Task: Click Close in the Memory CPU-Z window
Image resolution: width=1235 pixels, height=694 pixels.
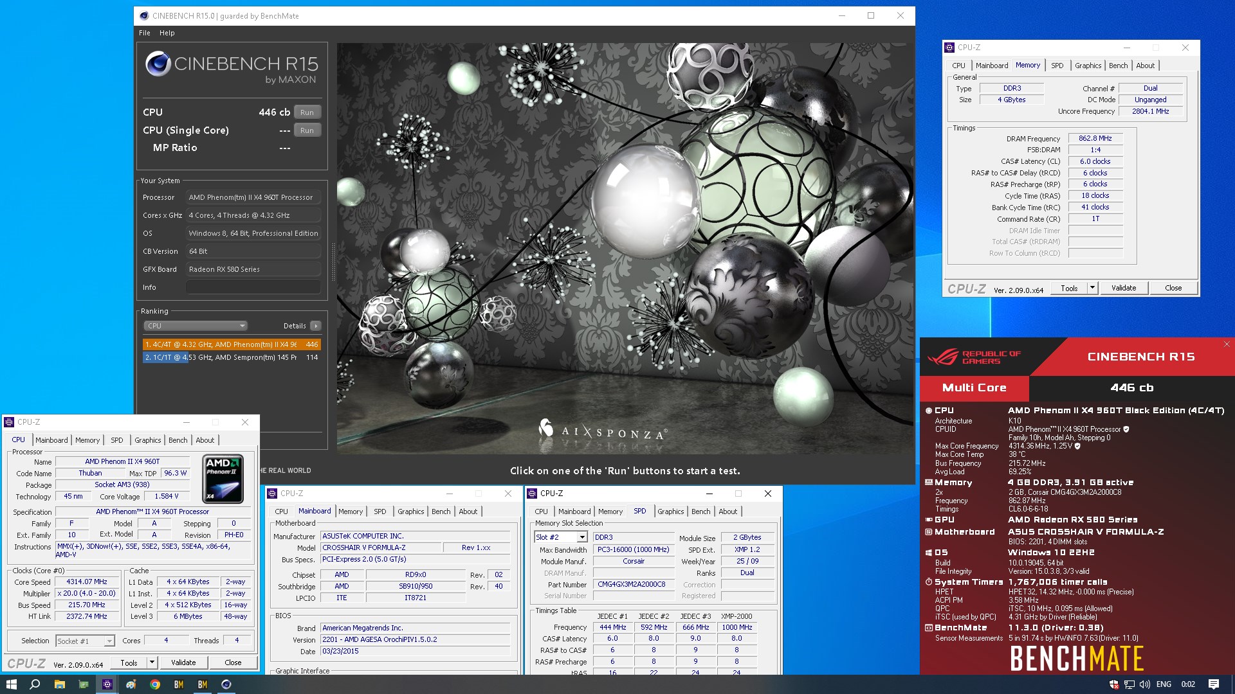Action: pos(1173,288)
